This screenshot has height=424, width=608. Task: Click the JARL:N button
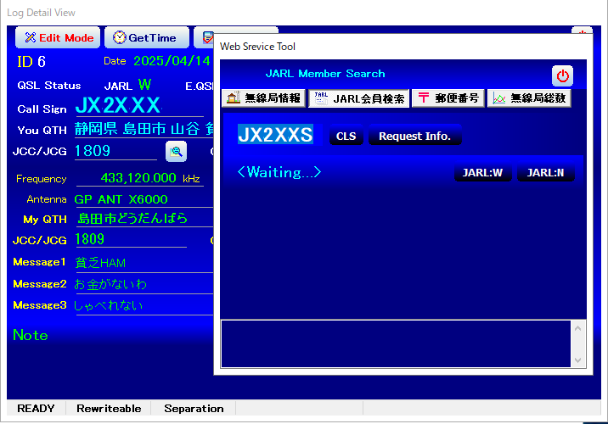(545, 172)
